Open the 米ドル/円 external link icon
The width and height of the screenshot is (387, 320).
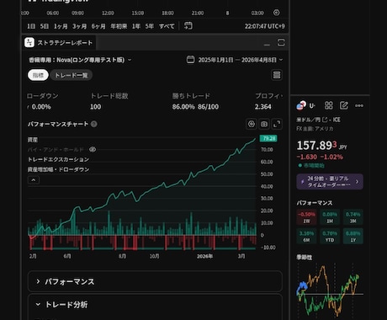pyautogui.click(x=325, y=120)
